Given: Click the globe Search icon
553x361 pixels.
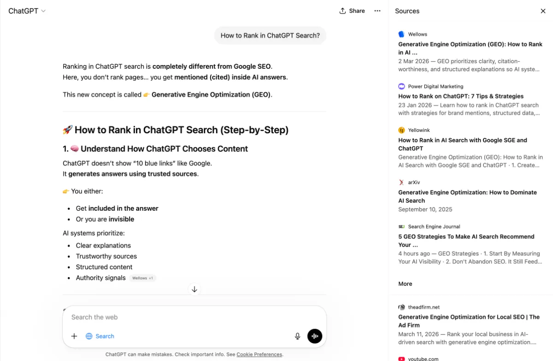Looking at the screenshot, I should (x=88, y=336).
